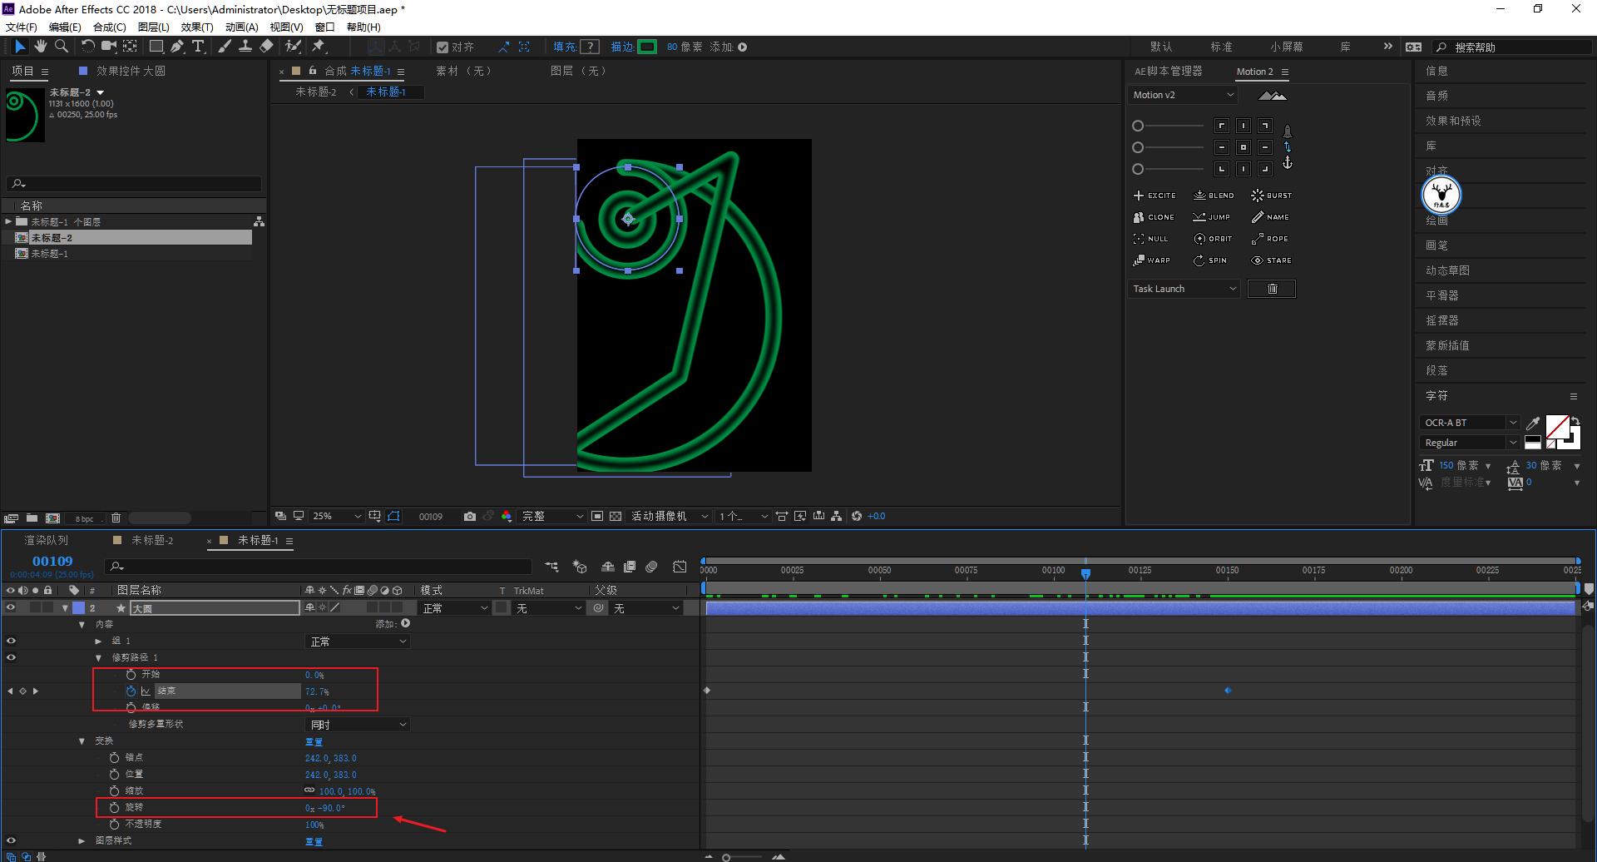Screen dimensions: 1597x862
Task: Switch to the 渲染队列 tab
Action: click(47, 541)
